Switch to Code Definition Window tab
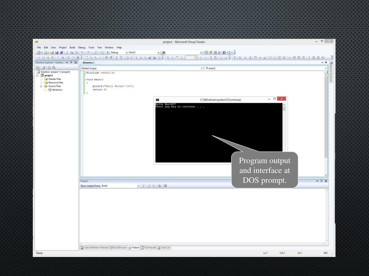The image size is (369, 276). pyautogui.click(x=95, y=248)
